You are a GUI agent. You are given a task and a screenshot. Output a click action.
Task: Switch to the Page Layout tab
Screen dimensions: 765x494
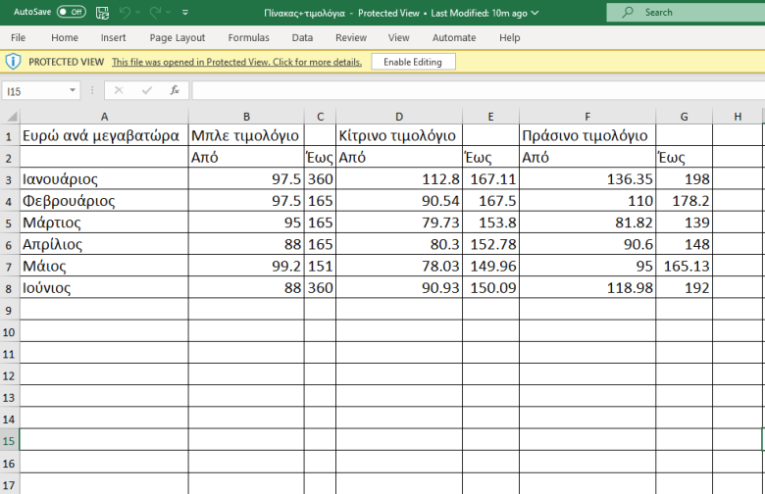pyautogui.click(x=178, y=37)
